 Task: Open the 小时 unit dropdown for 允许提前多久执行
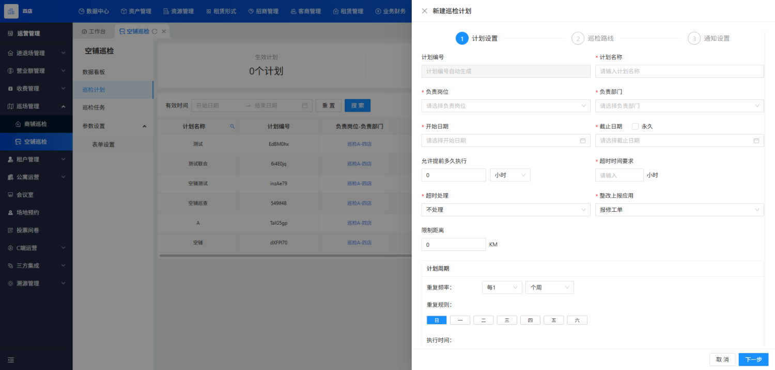[510, 175]
